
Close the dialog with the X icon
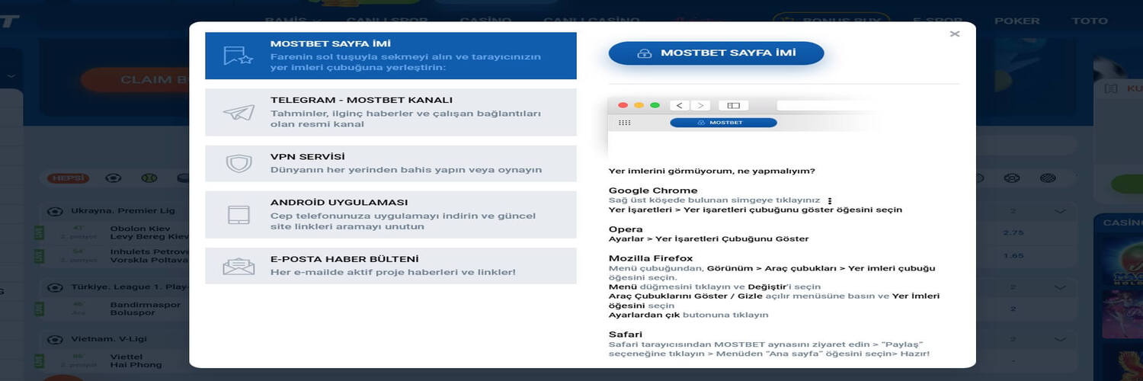(955, 34)
